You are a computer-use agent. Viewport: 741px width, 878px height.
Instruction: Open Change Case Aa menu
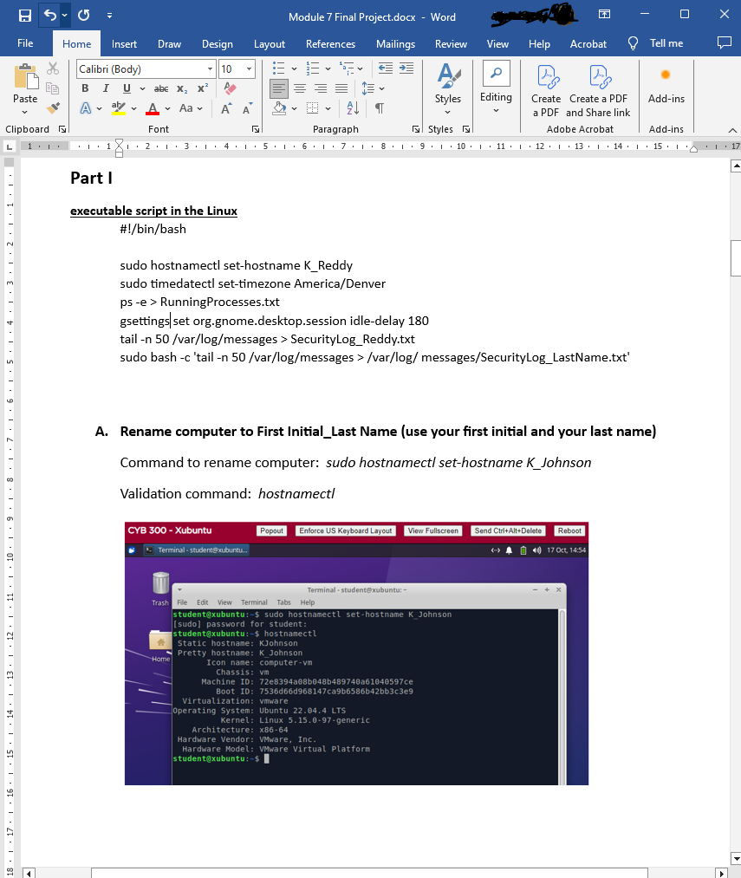pyautogui.click(x=191, y=108)
